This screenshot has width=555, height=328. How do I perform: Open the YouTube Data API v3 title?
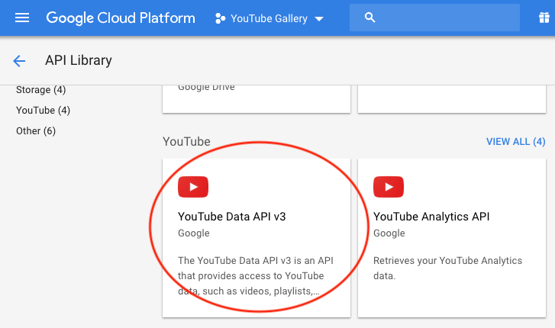(x=231, y=217)
